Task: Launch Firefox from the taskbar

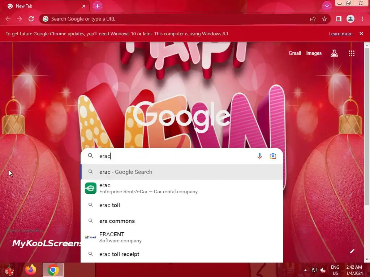Action: (31, 270)
